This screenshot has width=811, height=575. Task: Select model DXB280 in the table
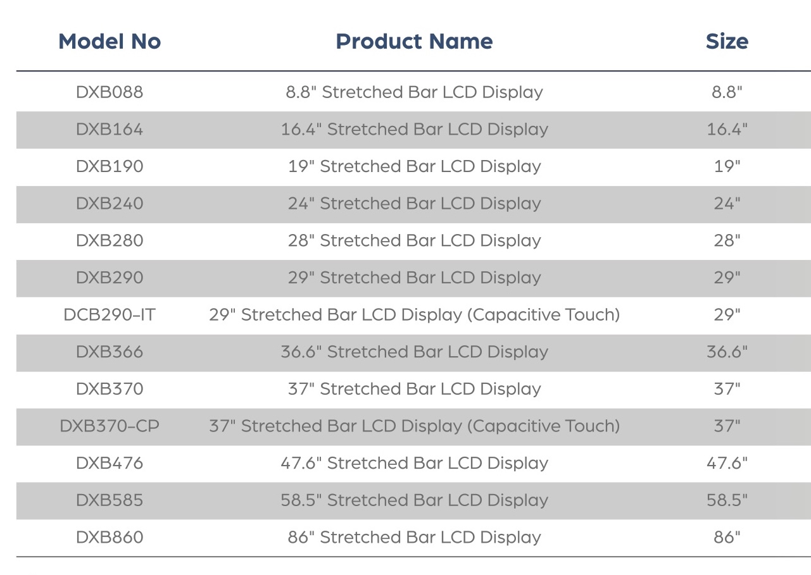pyautogui.click(x=110, y=240)
